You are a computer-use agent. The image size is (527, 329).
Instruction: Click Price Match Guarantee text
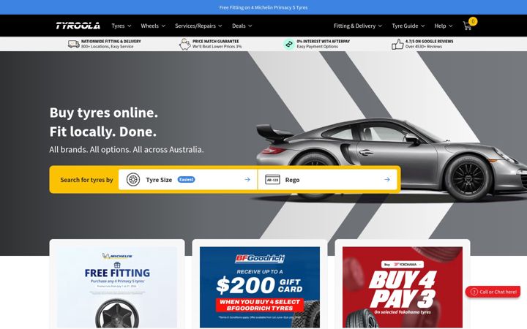pyautogui.click(x=215, y=41)
